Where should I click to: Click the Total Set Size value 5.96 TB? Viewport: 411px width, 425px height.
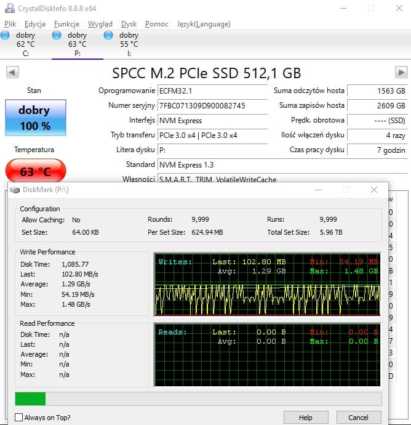(331, 232)
